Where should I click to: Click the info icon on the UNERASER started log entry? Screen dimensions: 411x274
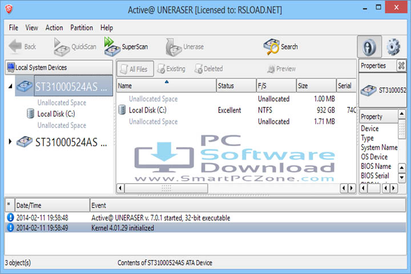[10, 217]
